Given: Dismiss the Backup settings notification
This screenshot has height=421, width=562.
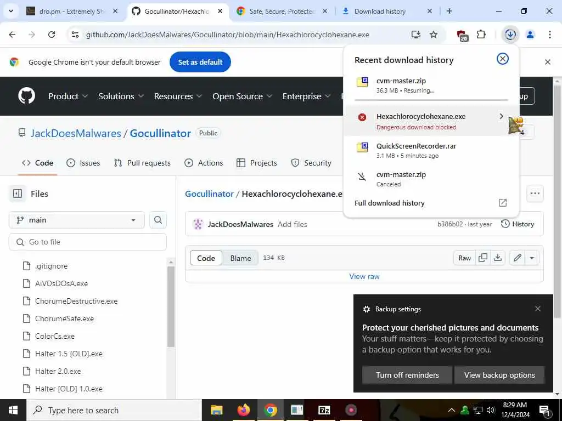Looking at the screenshot, I should 538,309.
